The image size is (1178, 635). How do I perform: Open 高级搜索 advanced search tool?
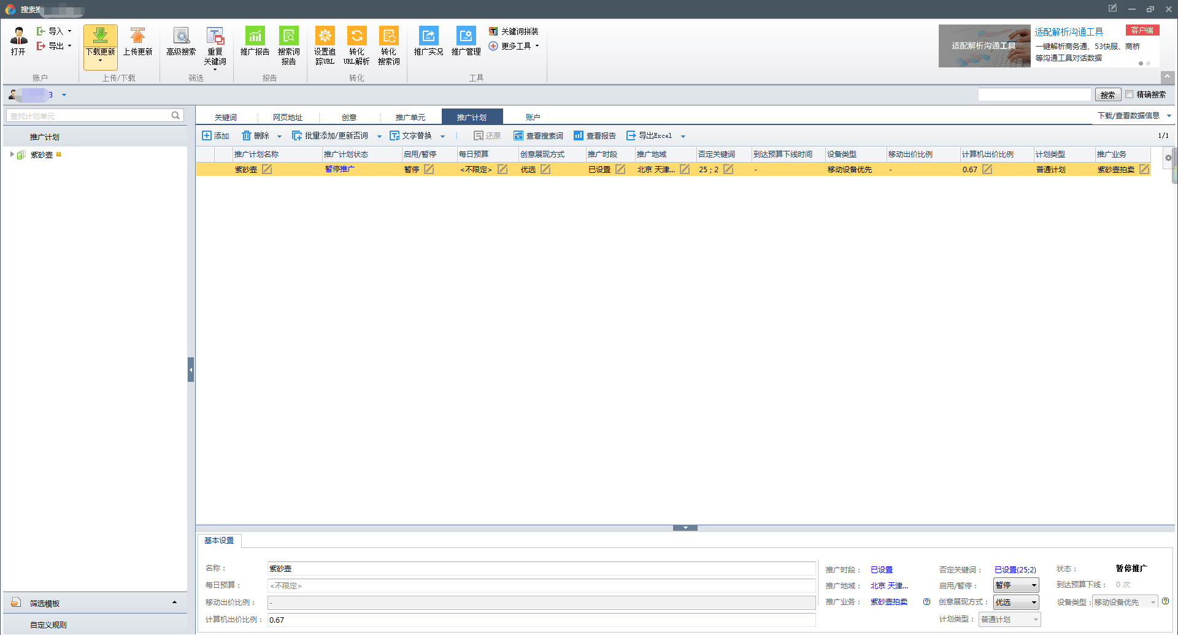(x=181, y=36)
